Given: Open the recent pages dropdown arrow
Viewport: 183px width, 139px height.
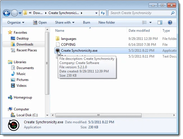Looking at the screenshot, I should click(x=20, y=13).
